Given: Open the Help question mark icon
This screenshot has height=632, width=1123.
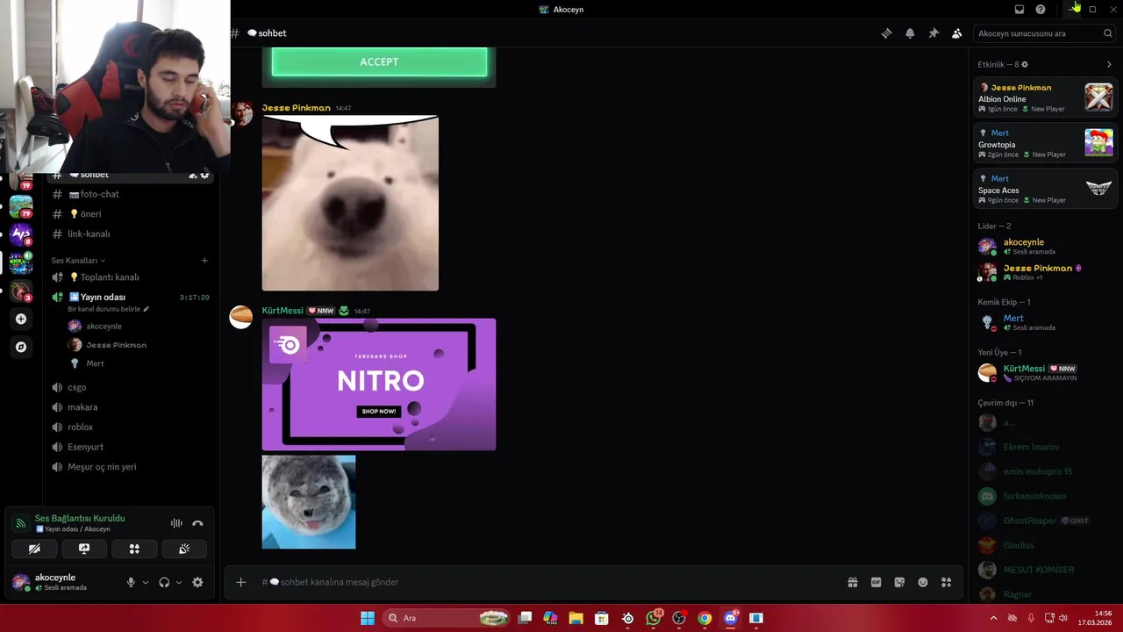Looking at the screenshot, I should 1041,10.
